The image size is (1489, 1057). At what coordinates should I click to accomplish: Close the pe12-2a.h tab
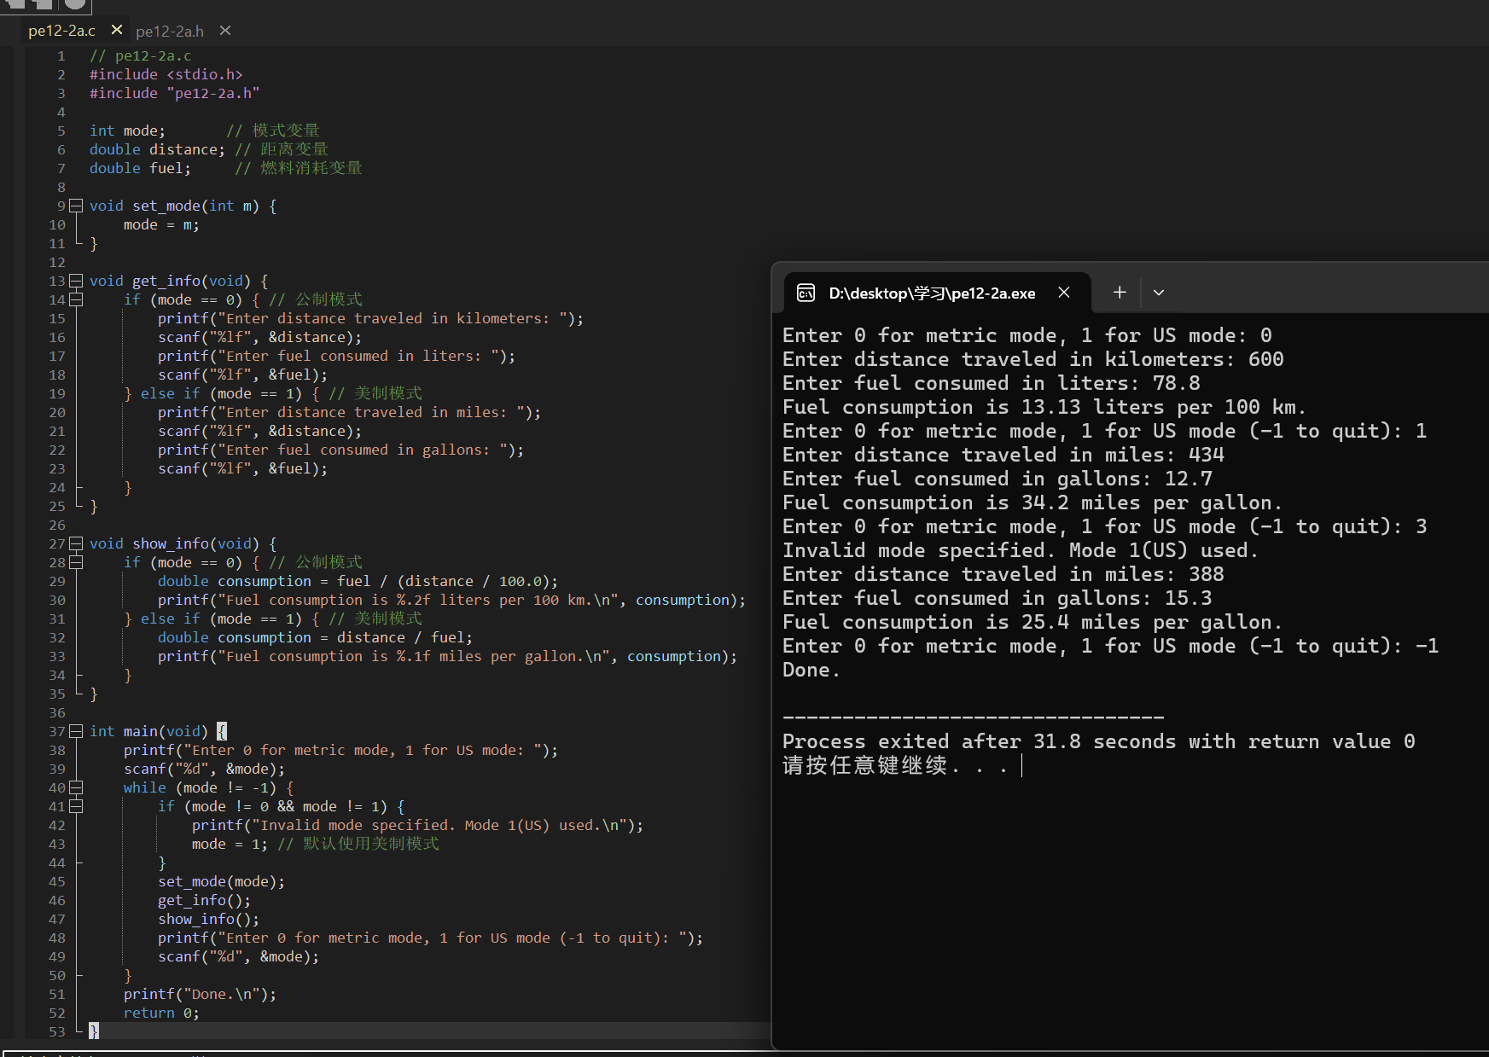pos(225,31)
